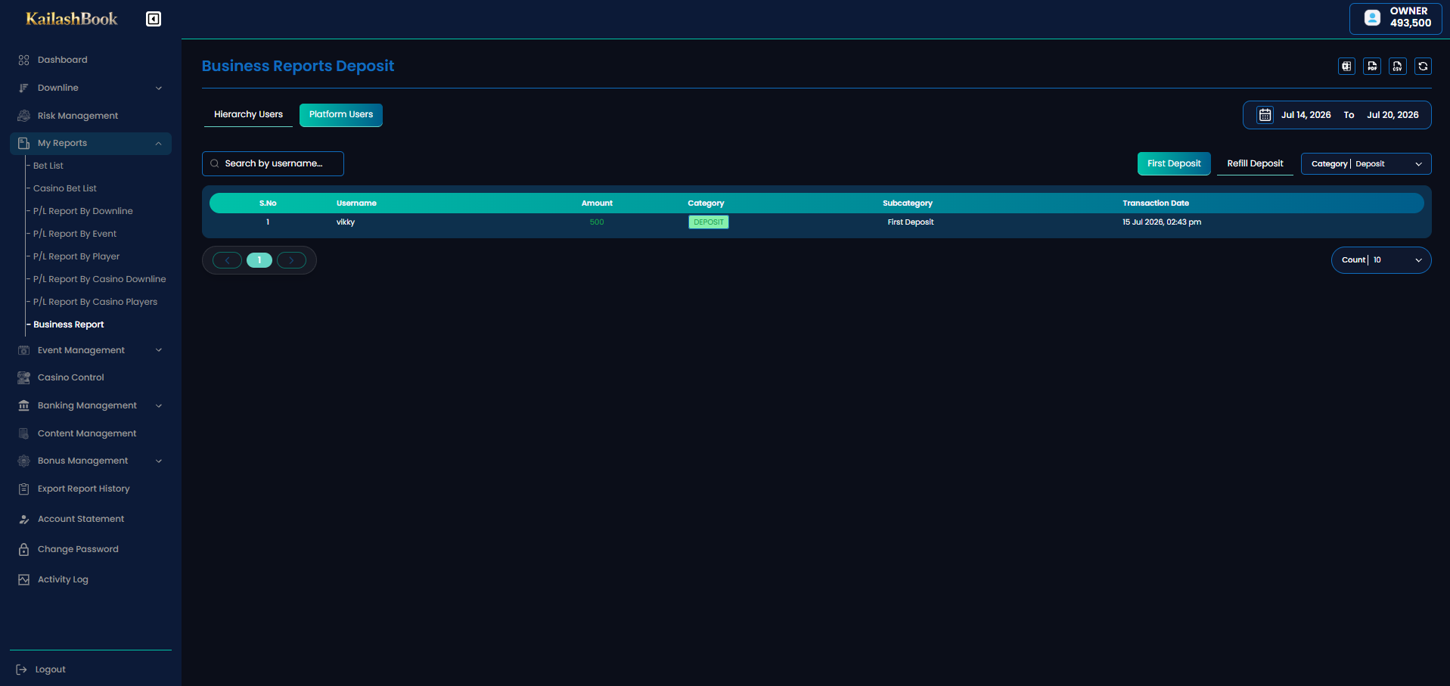Viewport: 1450px width, 686px height.
Task: Click the end date Jul 20, 2026
Action: (x=1393, y=115)
